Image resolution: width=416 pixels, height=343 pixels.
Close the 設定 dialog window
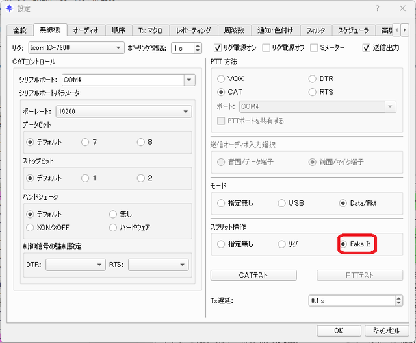402,8
